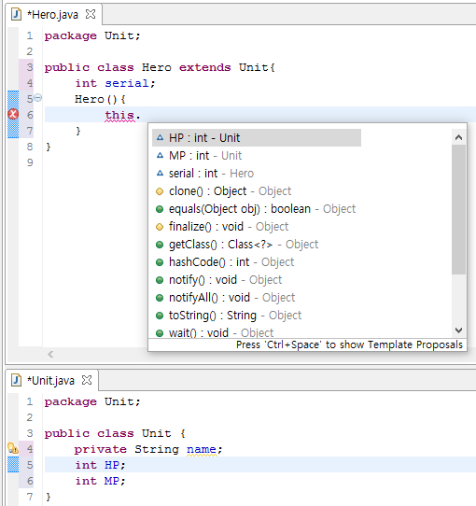The height and width of the screenshot is (506, 476).
Task: Click the 'name' variable in Unit.java
Action: click(202, 449)
